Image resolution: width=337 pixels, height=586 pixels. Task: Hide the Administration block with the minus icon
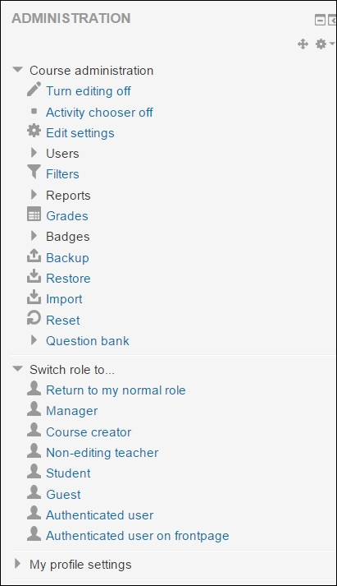[x=320, y=20]
